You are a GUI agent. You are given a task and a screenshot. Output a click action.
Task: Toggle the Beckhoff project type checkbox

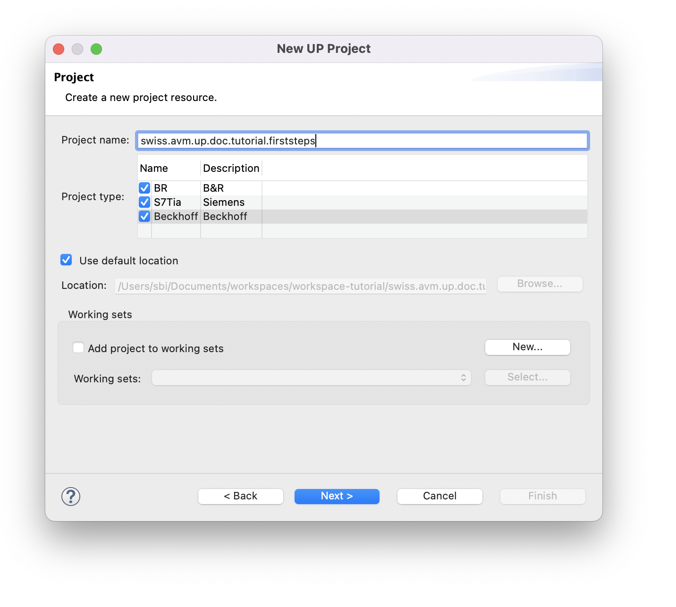(x=144, y=216)
